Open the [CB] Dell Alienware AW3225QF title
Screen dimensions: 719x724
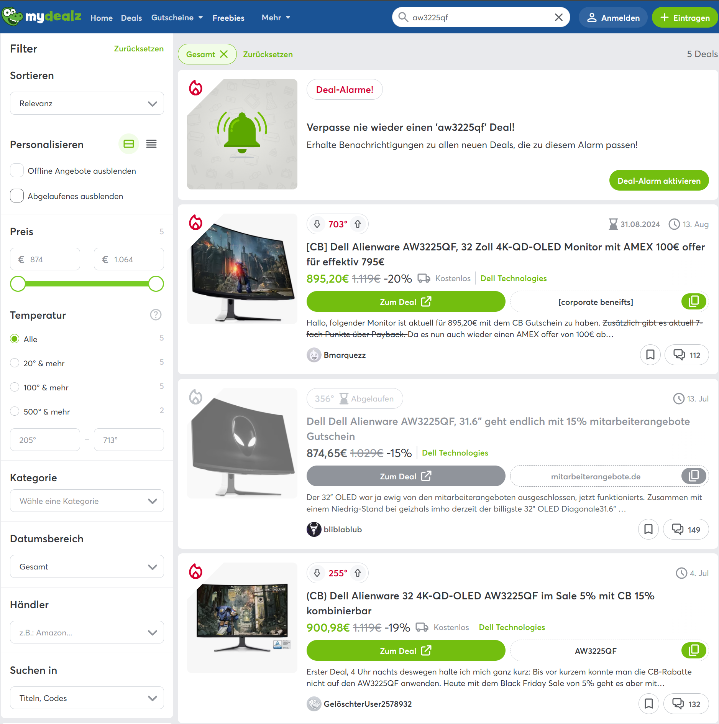[x=506, y=254]
